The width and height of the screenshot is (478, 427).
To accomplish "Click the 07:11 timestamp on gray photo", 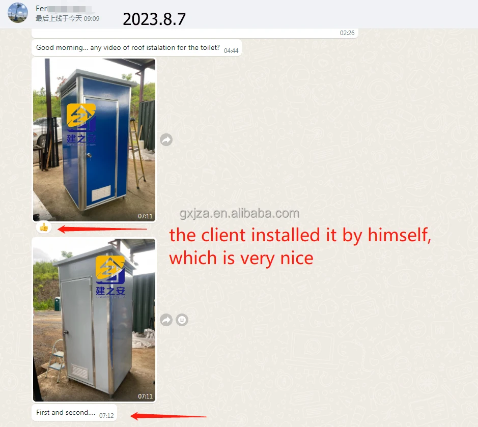I will [x=145, y=396].
